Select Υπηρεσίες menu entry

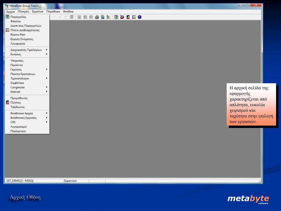[x=27, y=61]
